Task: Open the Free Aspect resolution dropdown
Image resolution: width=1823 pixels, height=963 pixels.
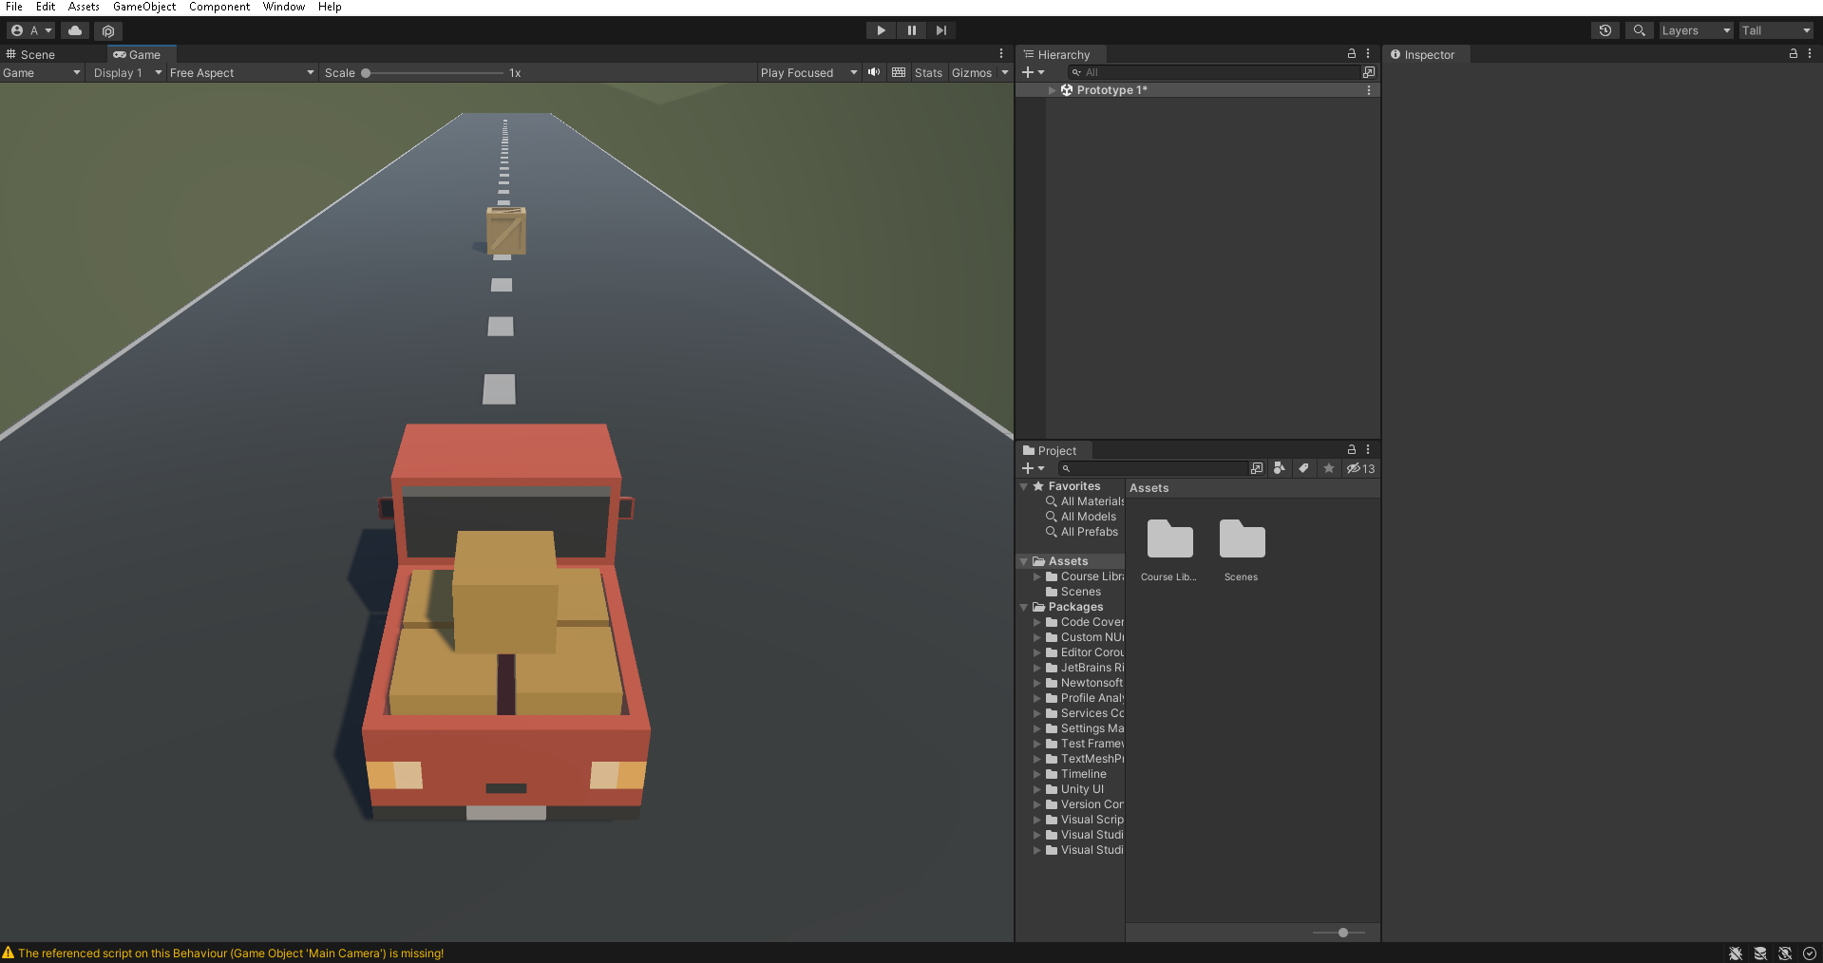Action: 241,72
